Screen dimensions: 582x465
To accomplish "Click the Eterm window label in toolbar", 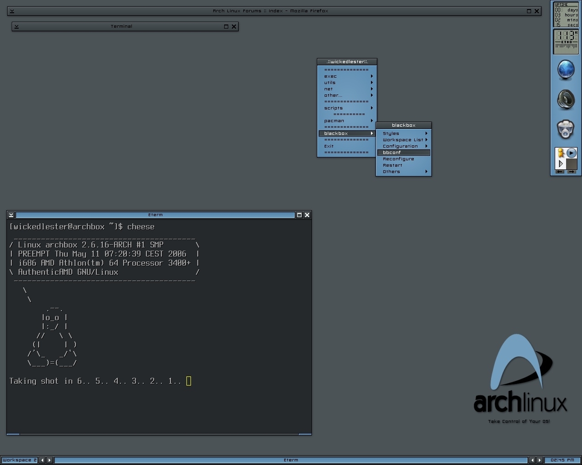I will [291, 460].
